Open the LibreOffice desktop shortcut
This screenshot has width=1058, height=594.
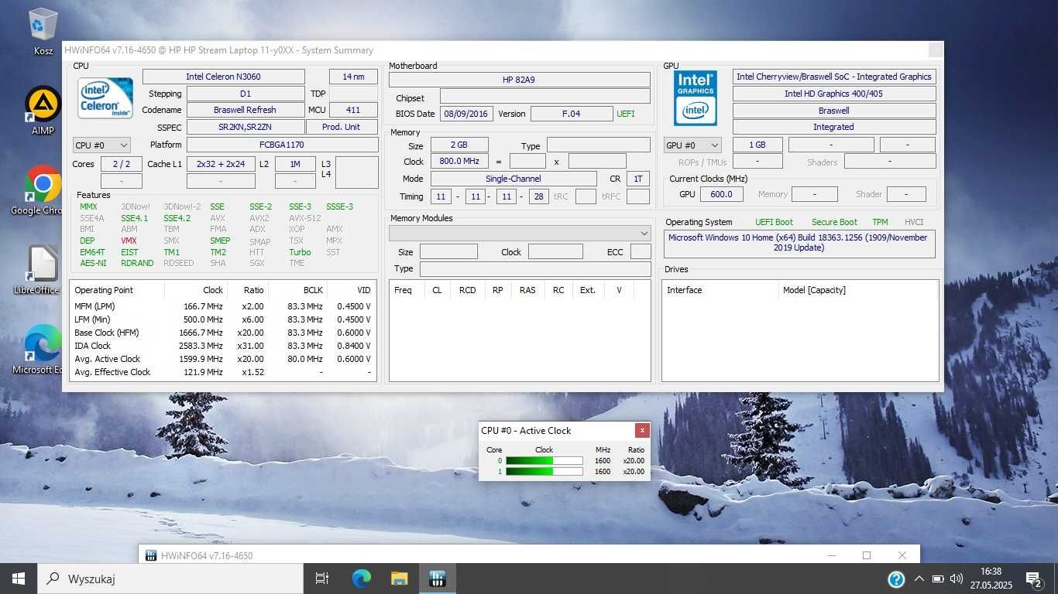43,270
